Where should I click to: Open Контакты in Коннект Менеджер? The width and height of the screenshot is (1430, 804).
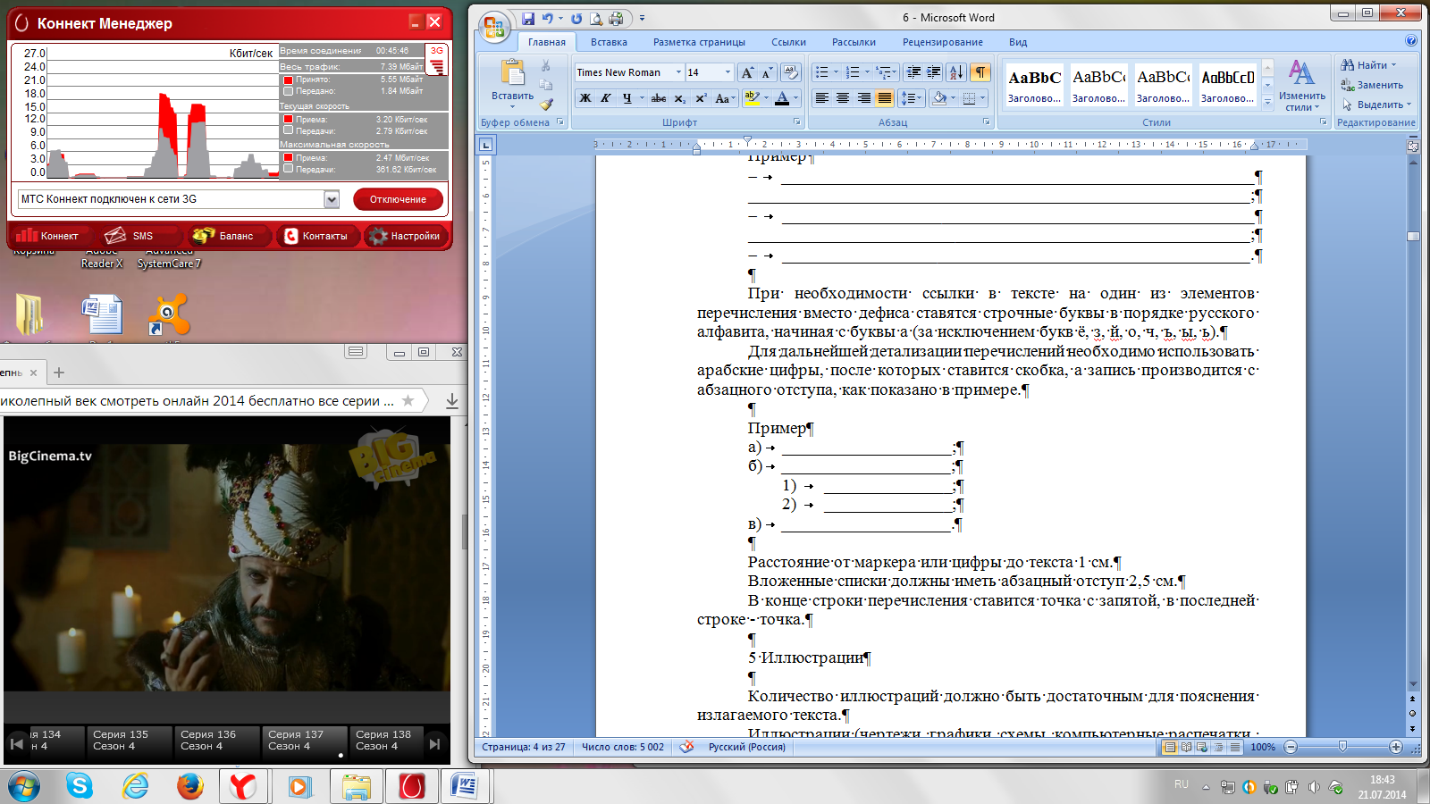click(316, 236)
